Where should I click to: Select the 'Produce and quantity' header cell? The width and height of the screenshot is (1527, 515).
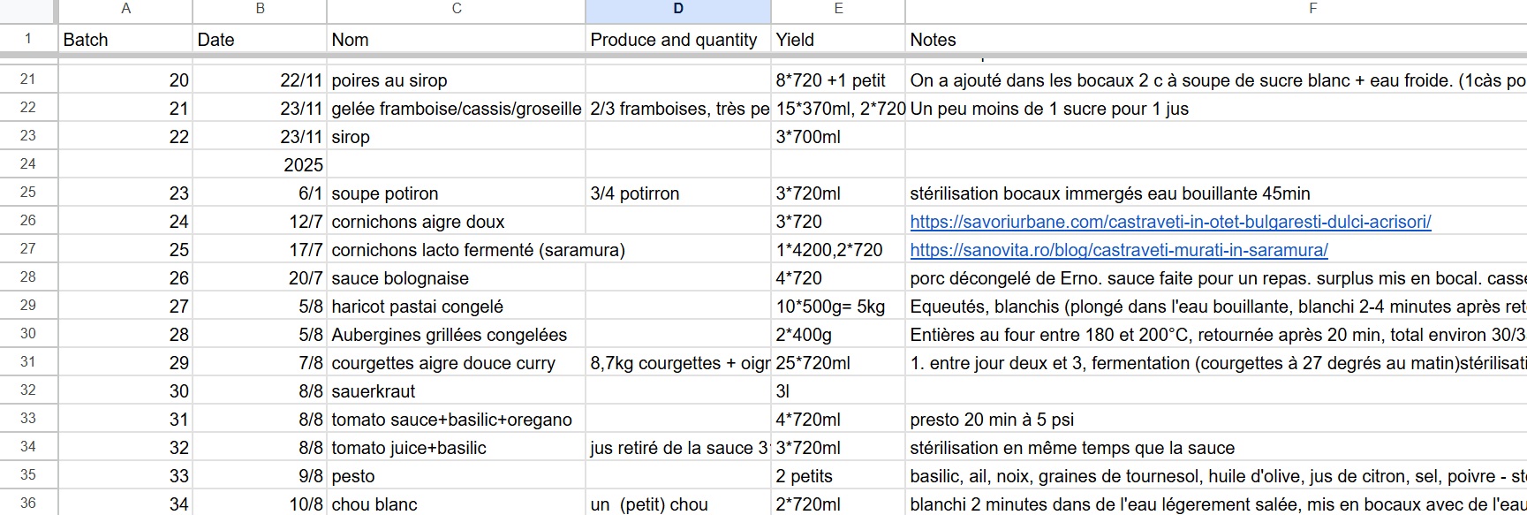pyautogui.click(x=677, y=40)
